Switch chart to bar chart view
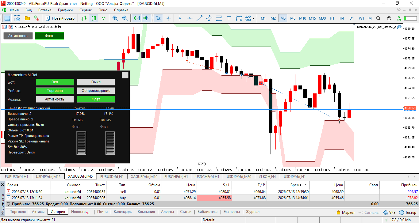This screenshot has width=419, height=223. (x=84, y=18)
